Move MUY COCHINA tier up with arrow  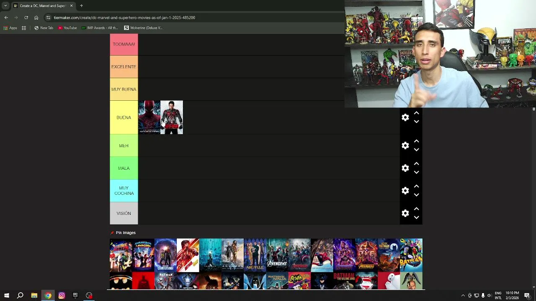416,186
